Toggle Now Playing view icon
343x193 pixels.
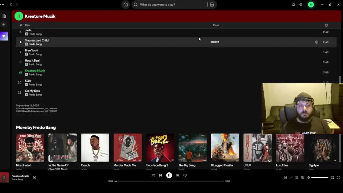pyautogui.click(x=285, y=177)
